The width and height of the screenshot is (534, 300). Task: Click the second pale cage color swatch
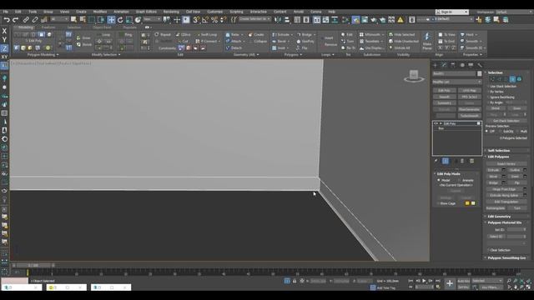pyautogui.click(x=473, y=203)
